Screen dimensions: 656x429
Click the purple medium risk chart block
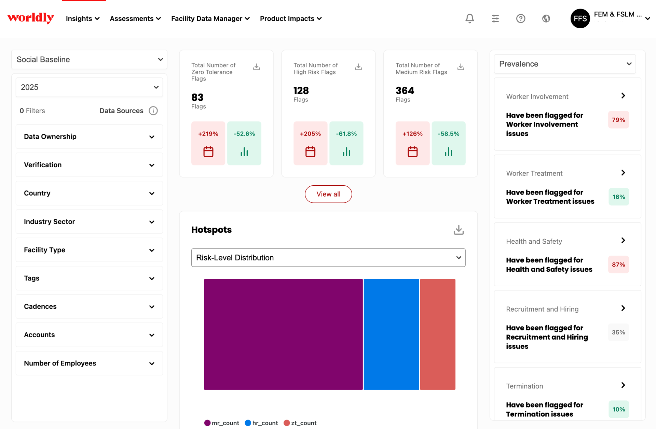pos(283,334)
